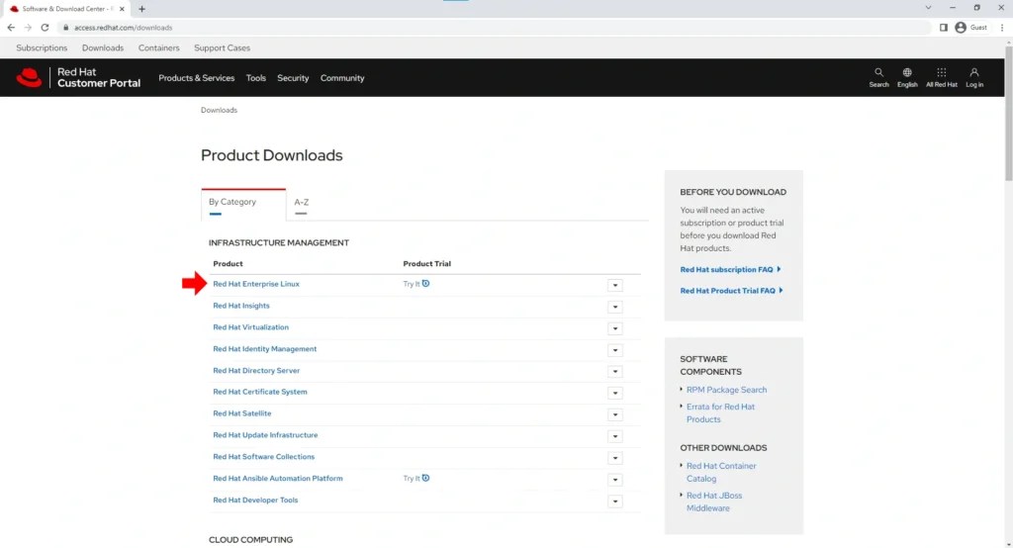This screenshot has width=1013, height=548.
Task: Open Subscriptions in top bar
Action: pos(42,47)
